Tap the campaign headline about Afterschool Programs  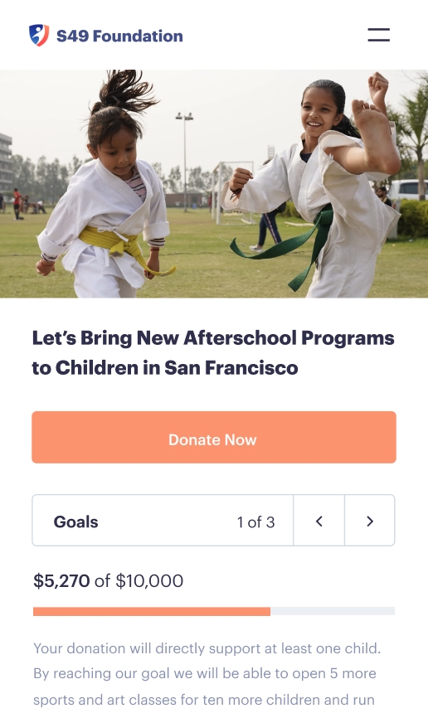[x=213, y=353]
